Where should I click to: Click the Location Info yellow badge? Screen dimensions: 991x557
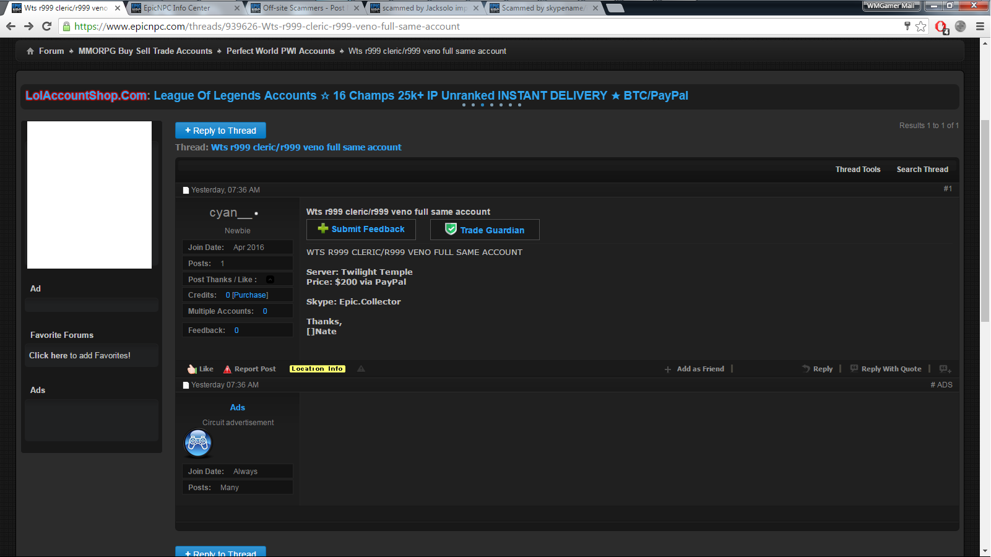(318, 369)
